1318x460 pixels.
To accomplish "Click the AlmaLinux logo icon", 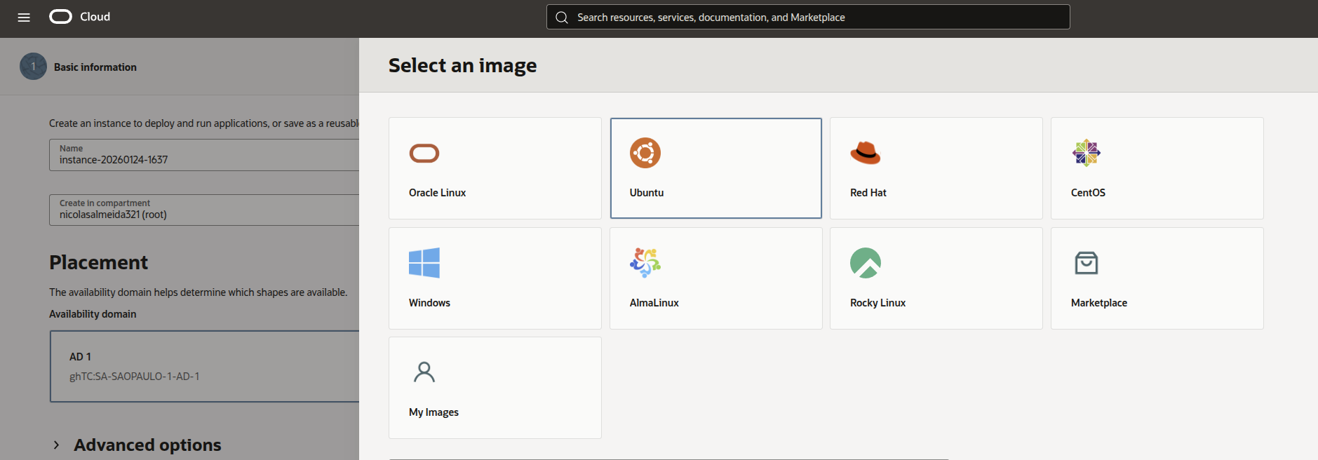I will click(645, 263).
